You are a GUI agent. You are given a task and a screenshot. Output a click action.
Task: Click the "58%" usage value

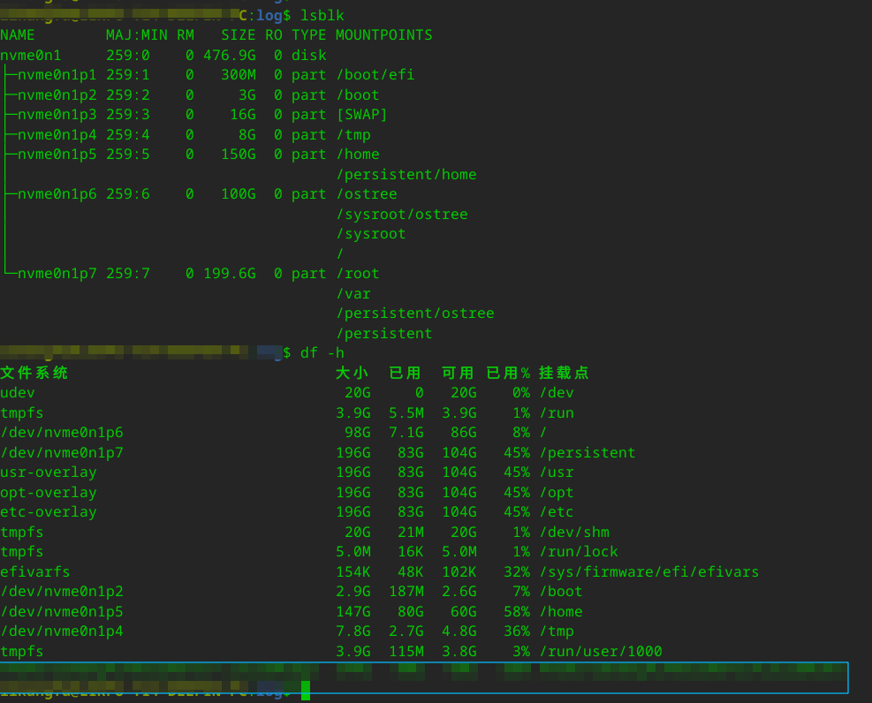(517, 611)
